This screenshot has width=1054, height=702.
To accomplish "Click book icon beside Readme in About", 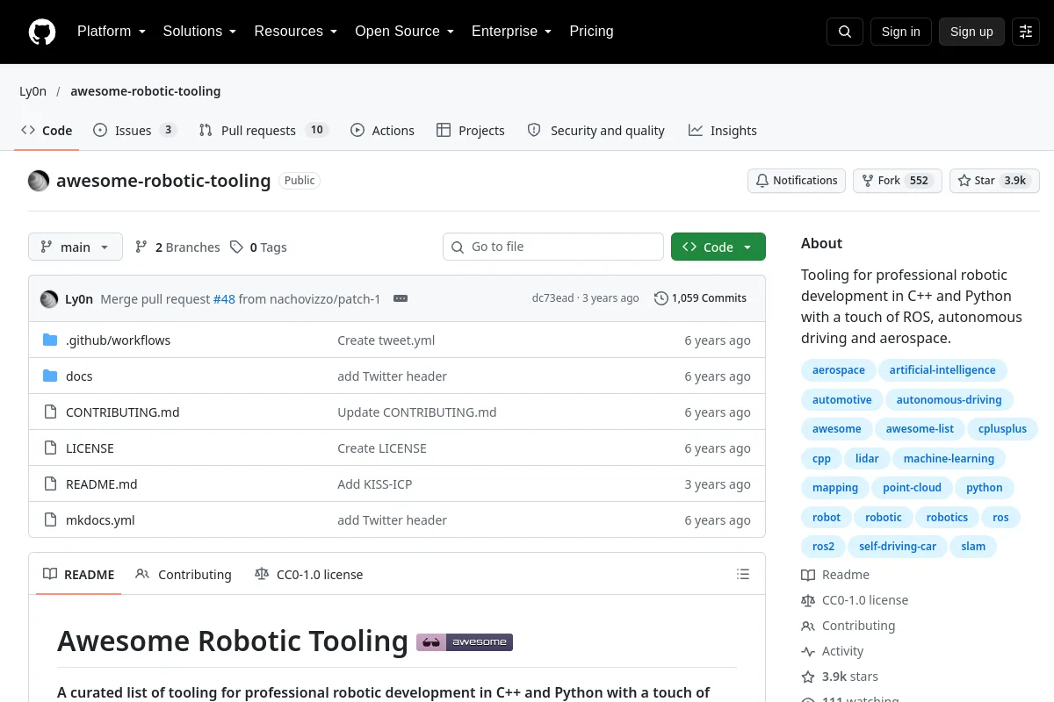I will click(808, 576).
